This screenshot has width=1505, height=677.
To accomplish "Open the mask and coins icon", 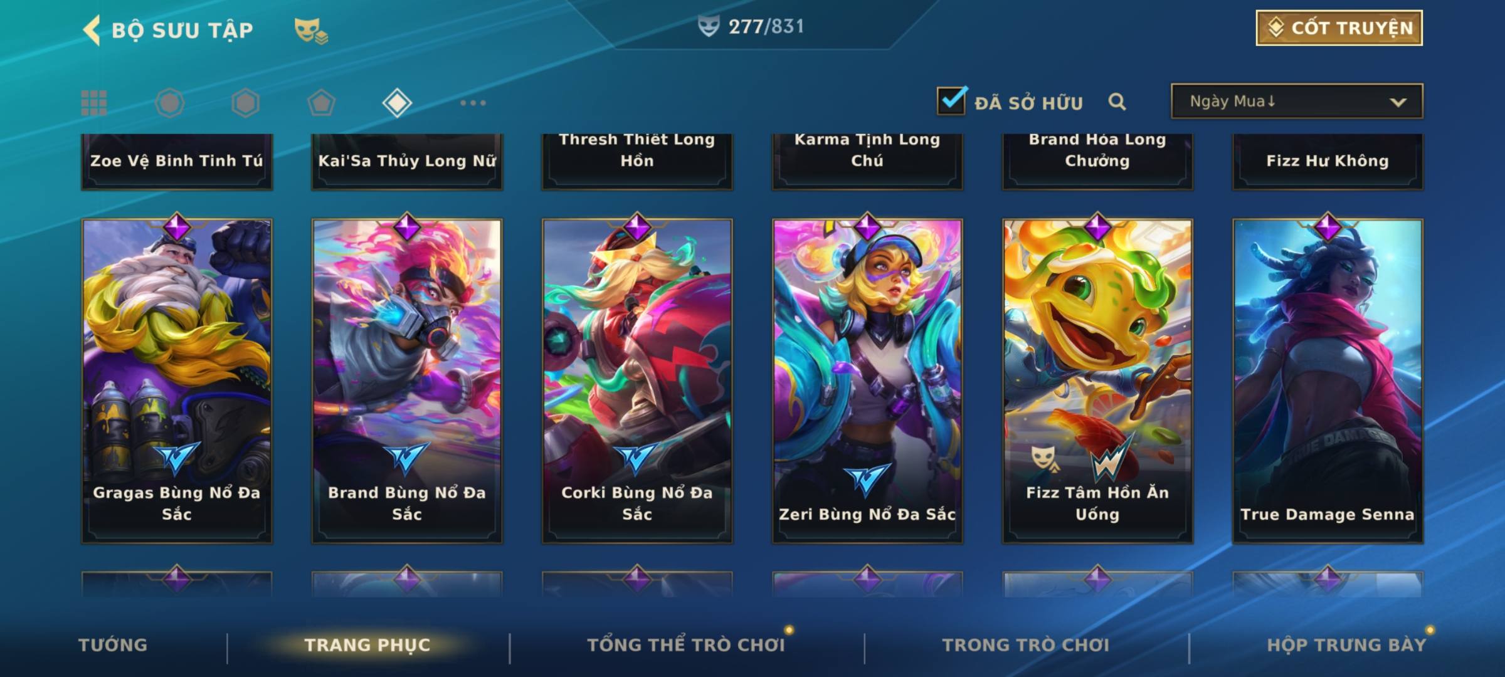I will [x=311, y=31].
